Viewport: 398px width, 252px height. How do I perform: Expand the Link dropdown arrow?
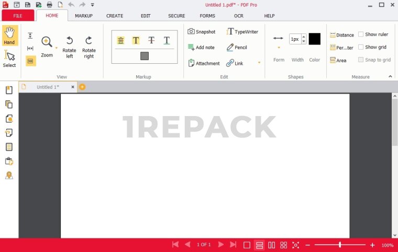coord(259,63)
